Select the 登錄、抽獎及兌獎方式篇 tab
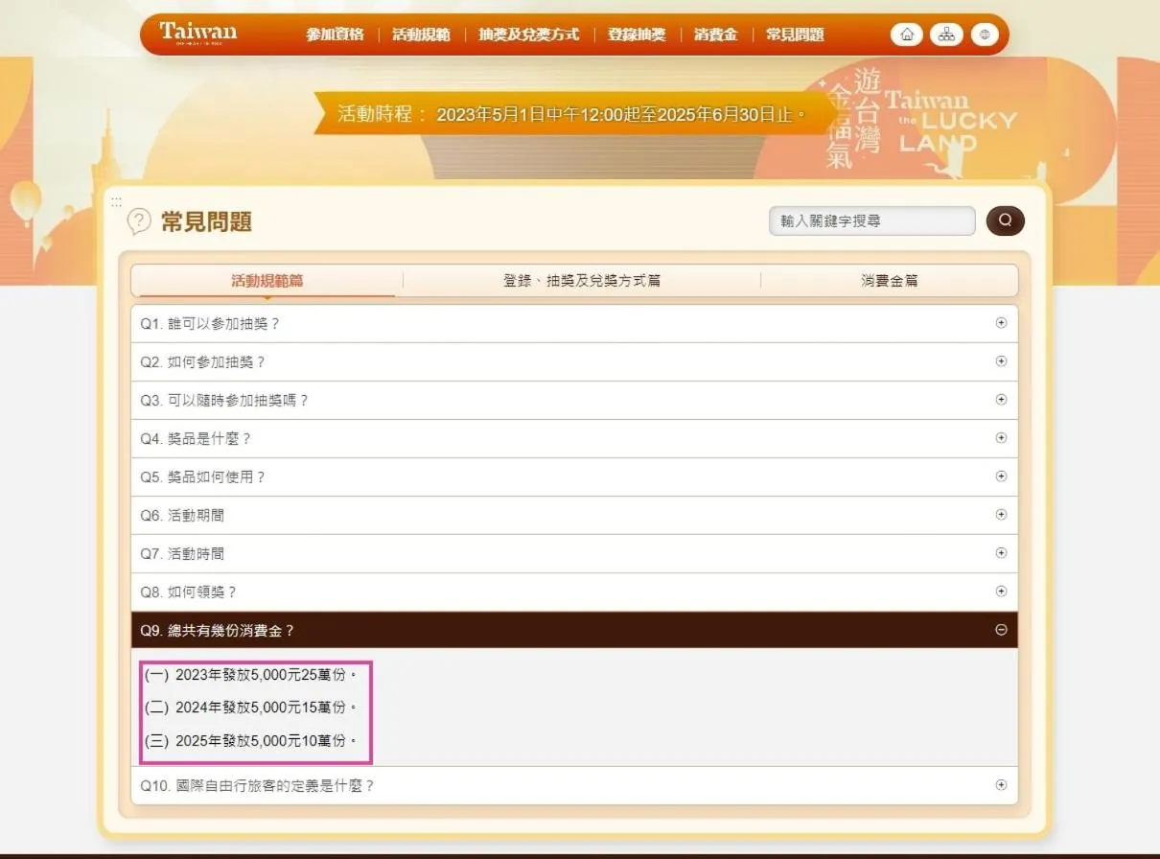This screenshot has width=1160, height=859. click(x=580, y=280)
